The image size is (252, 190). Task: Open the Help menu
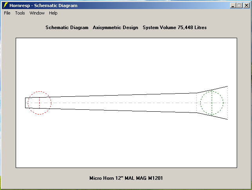[53, 13]
